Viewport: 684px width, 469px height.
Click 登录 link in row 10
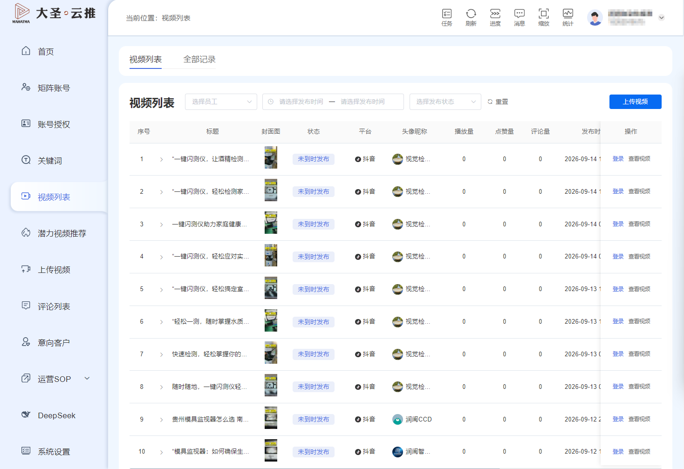(x=618, y=452)
